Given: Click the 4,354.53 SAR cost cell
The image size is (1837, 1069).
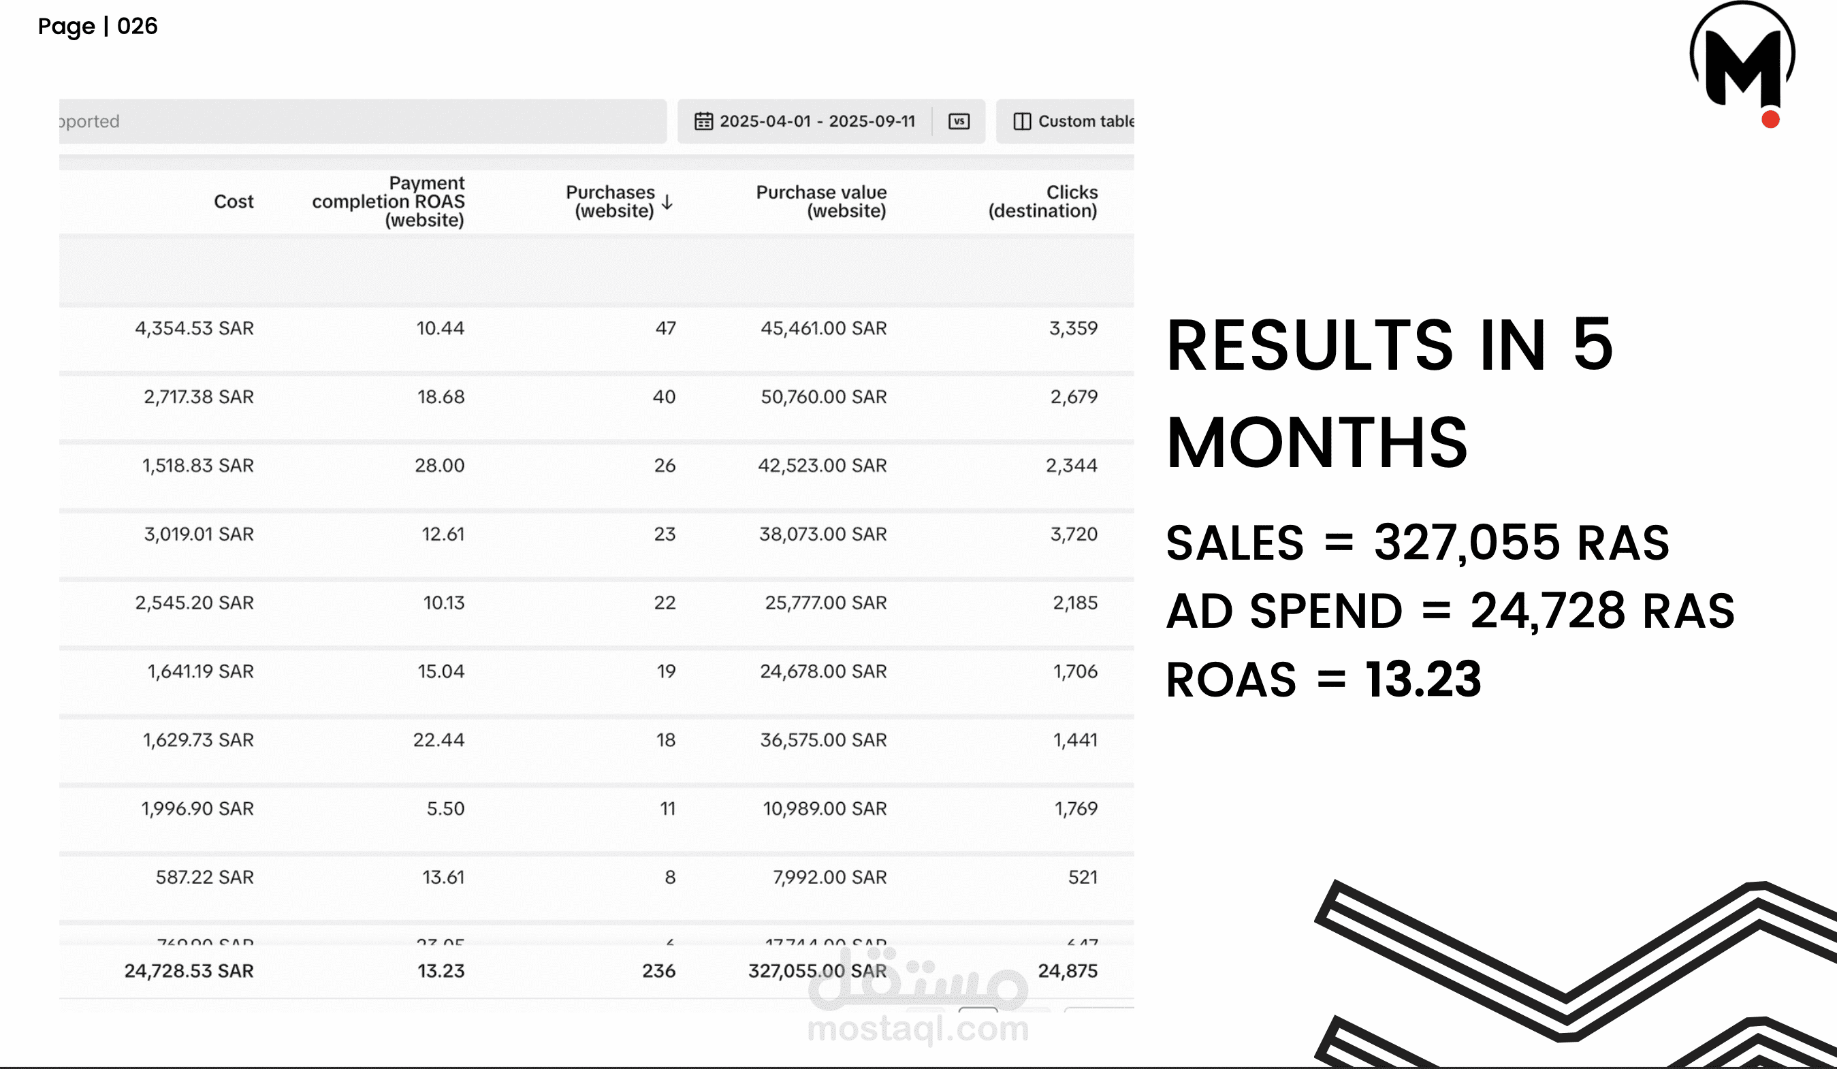Looking at the screenshot, I should tap(195, 328).
